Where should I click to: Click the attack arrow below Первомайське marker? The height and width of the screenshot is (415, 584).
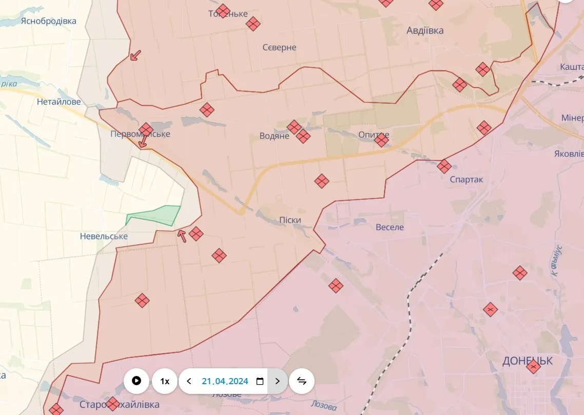[x=143, y=142]
